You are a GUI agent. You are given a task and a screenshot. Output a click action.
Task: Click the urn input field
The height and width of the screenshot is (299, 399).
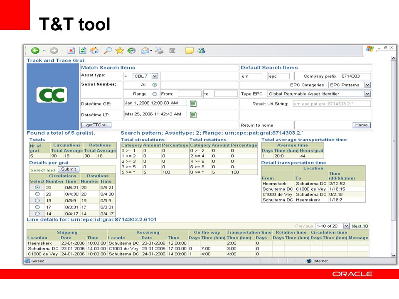click(x=251, y=76)
